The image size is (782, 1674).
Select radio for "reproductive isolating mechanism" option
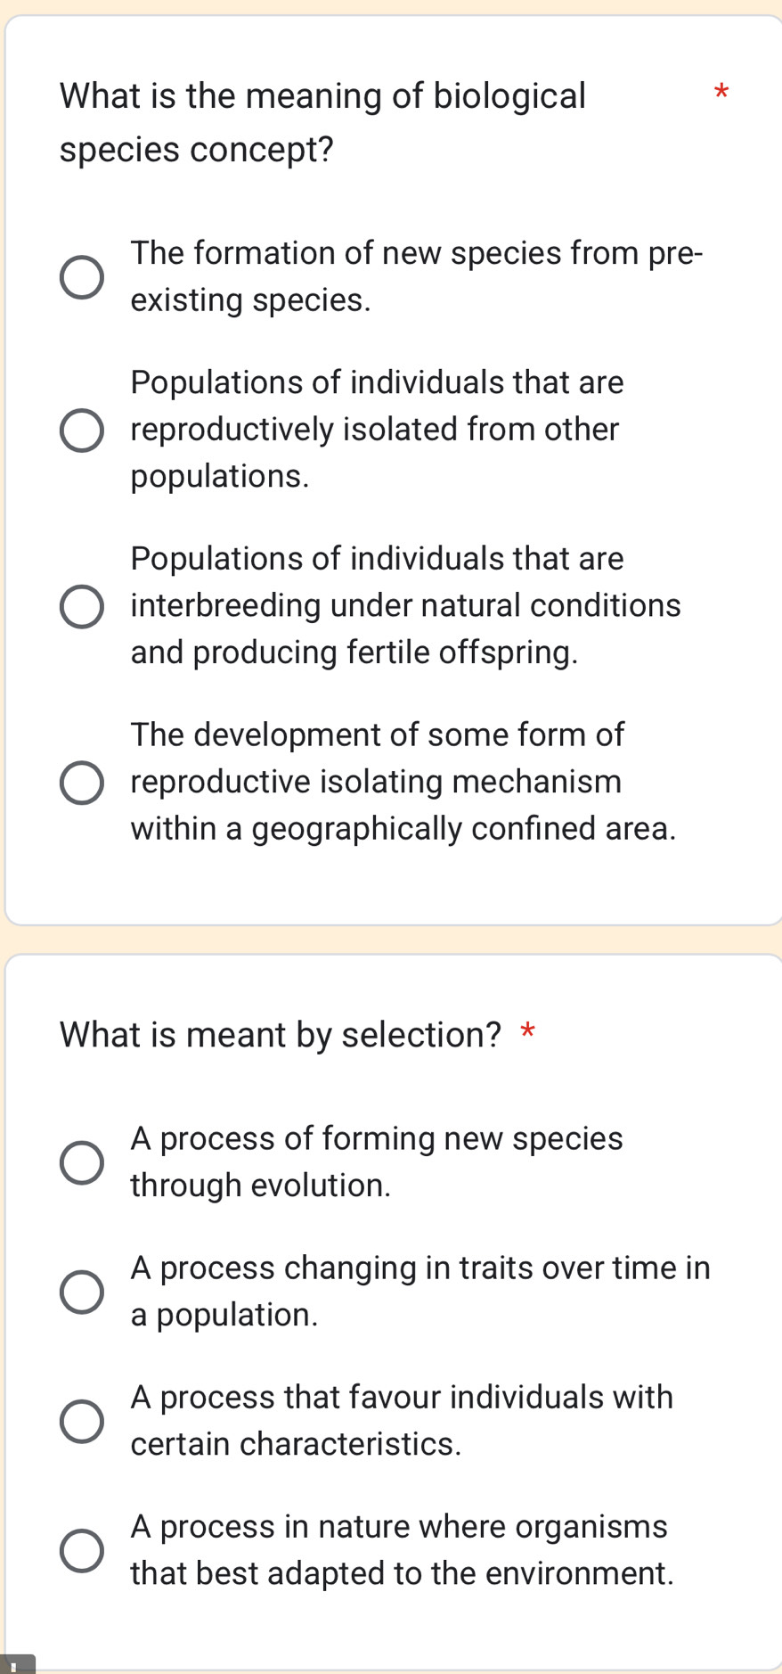point(81,782)
